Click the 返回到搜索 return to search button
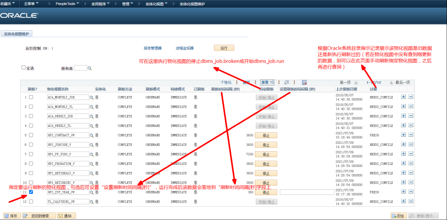 tap(38, 216)
